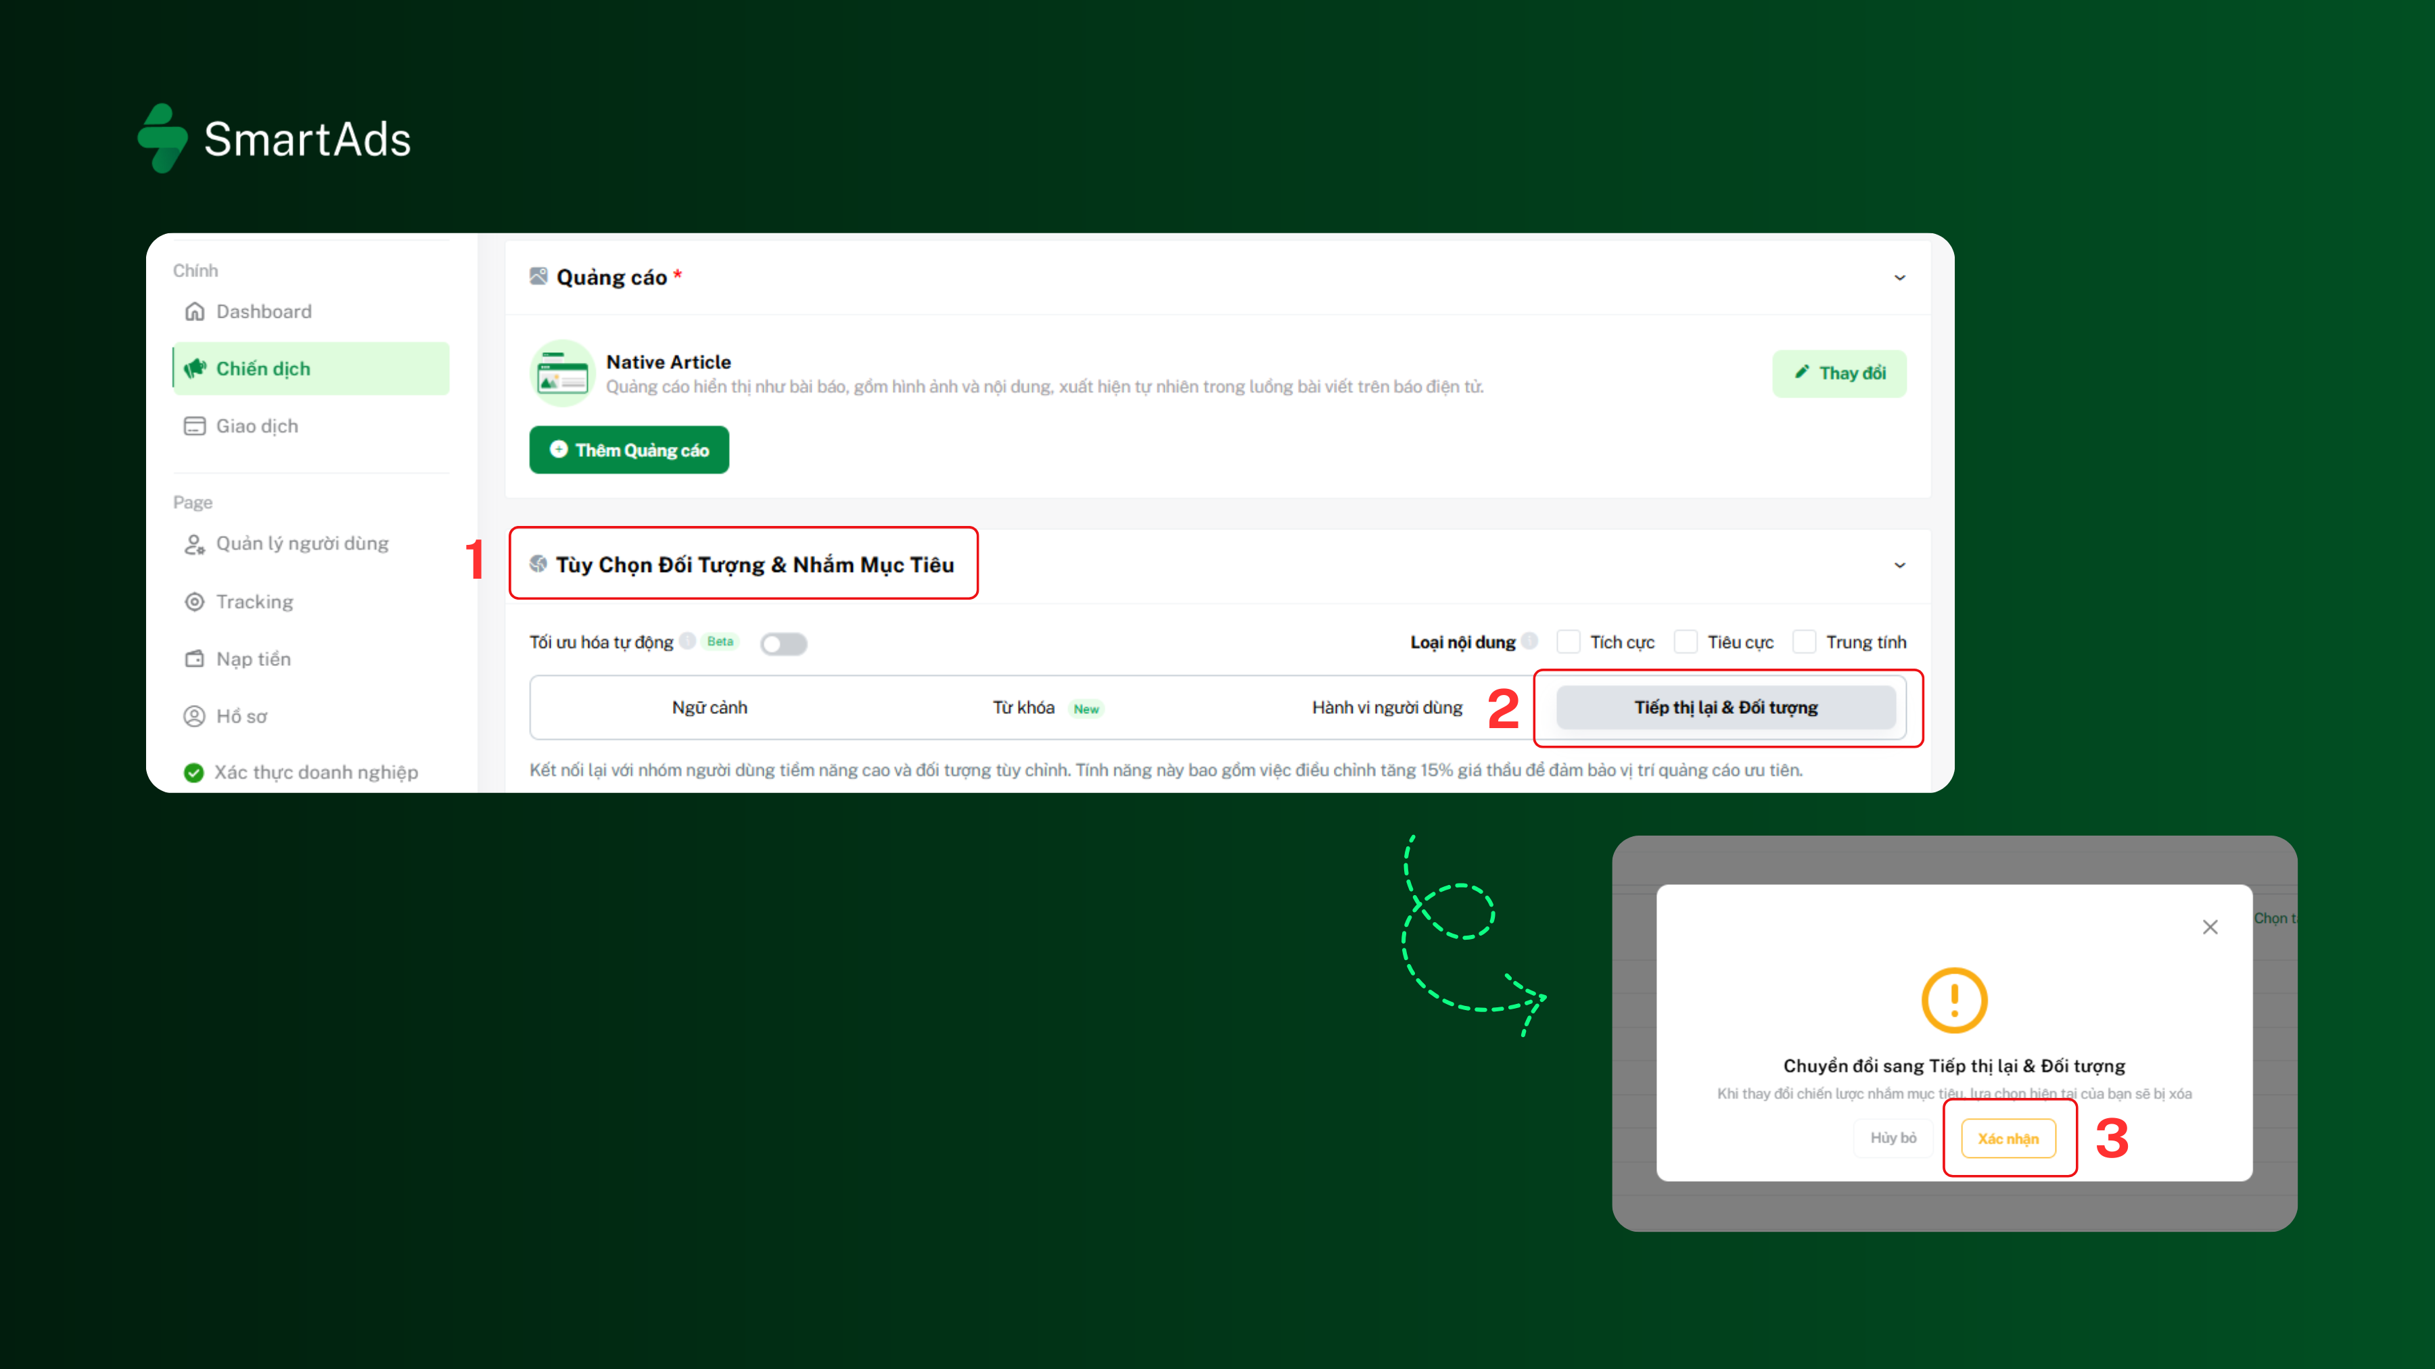Switch to the Ngữ cảnh tab

point(709,708)
